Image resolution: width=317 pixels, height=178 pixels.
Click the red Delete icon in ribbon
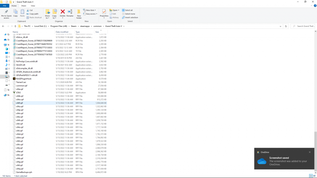(x=63, y=12)
